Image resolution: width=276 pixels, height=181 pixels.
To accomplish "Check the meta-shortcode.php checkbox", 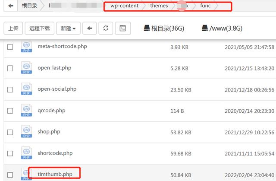I will (x=10, y=47).
